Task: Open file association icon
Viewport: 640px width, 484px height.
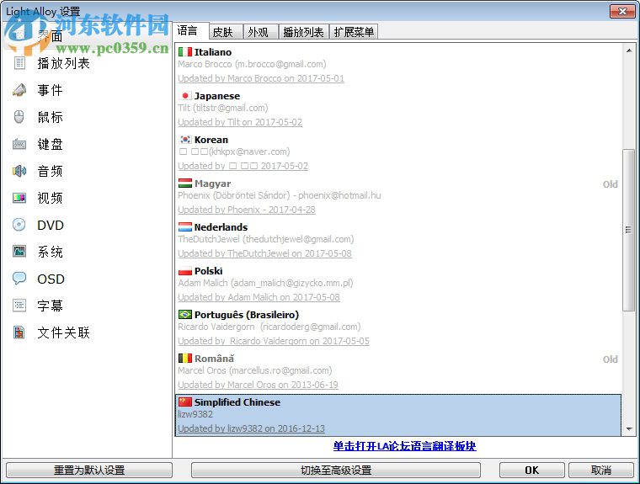Action: click(x=19, y=332)
